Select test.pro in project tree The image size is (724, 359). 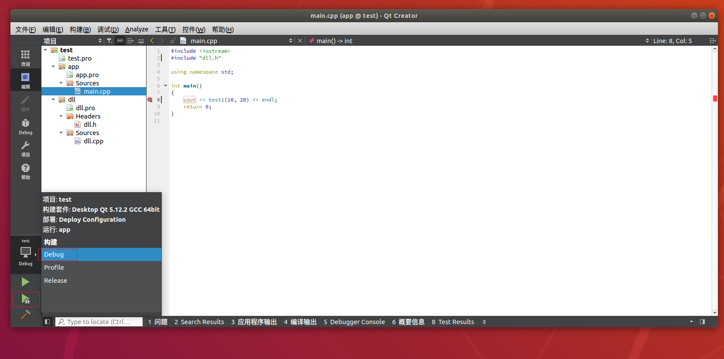click(x=79, y=58)
